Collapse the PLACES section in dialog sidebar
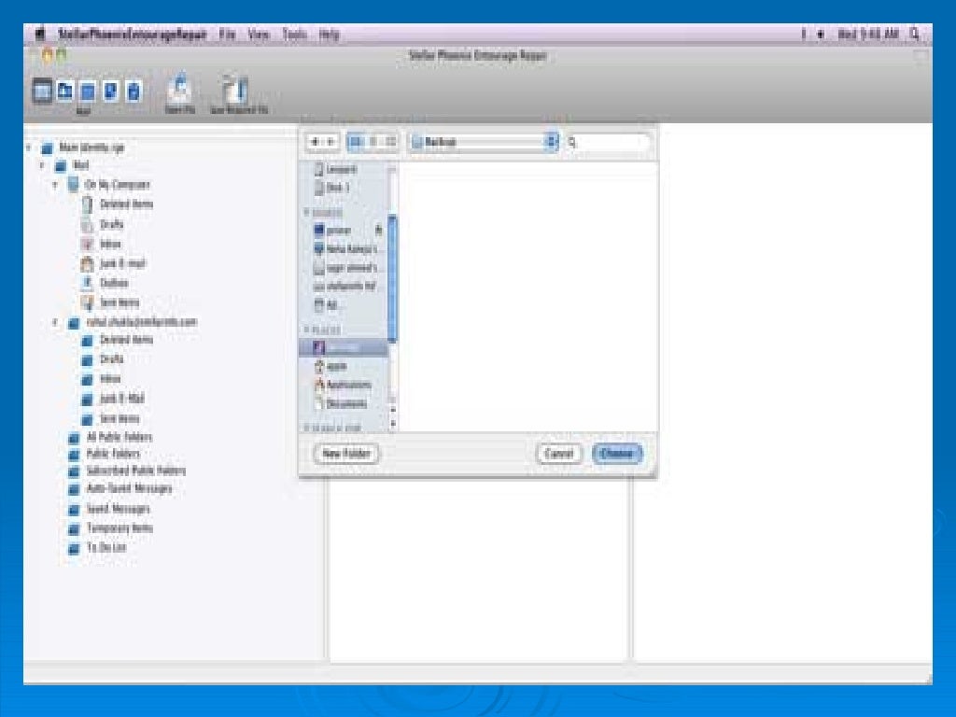Image resolution: width=956 pixels, height=717 pixels. [306, 330]
